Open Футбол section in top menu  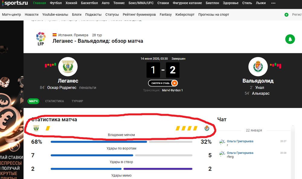click(x=56, y=3)
